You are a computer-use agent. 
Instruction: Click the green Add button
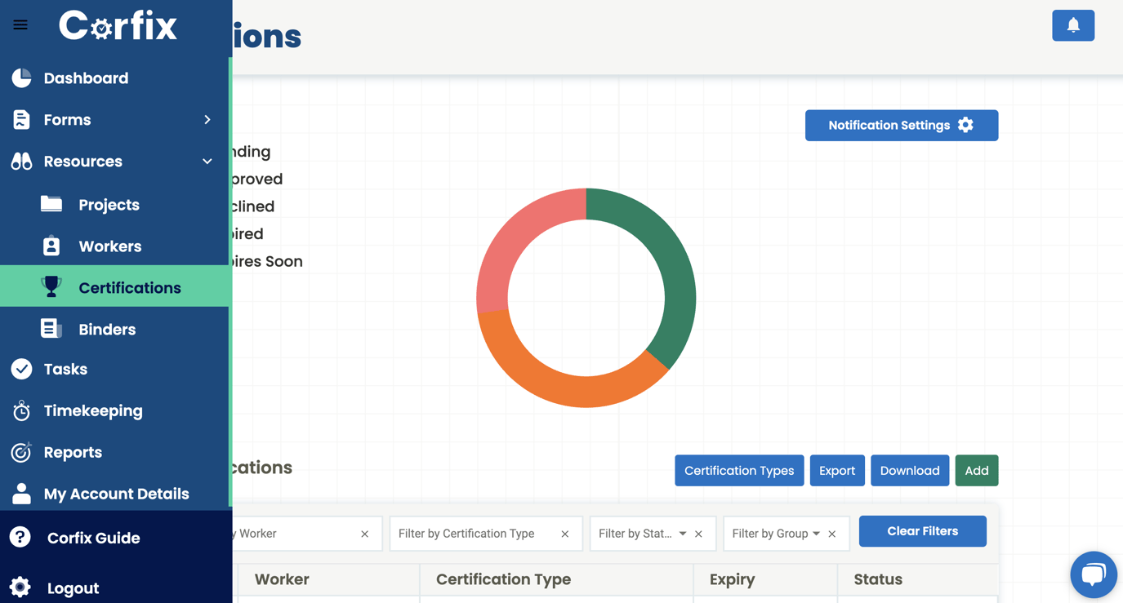click(977, 471)
